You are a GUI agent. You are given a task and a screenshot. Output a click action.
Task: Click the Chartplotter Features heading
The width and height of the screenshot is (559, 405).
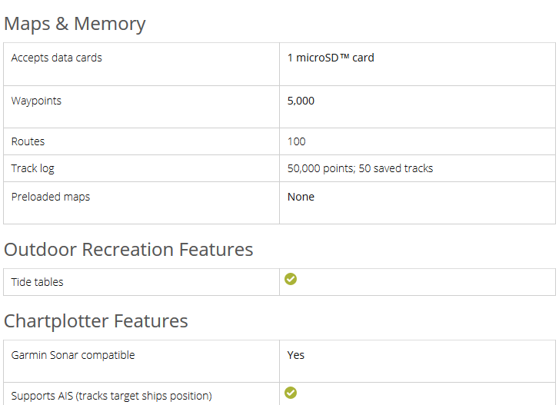pyautogui.click(x=96, y=320)
